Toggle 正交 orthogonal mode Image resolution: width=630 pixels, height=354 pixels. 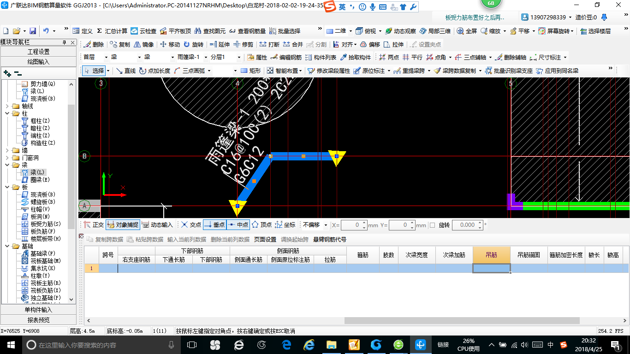(x=94, y=225)
